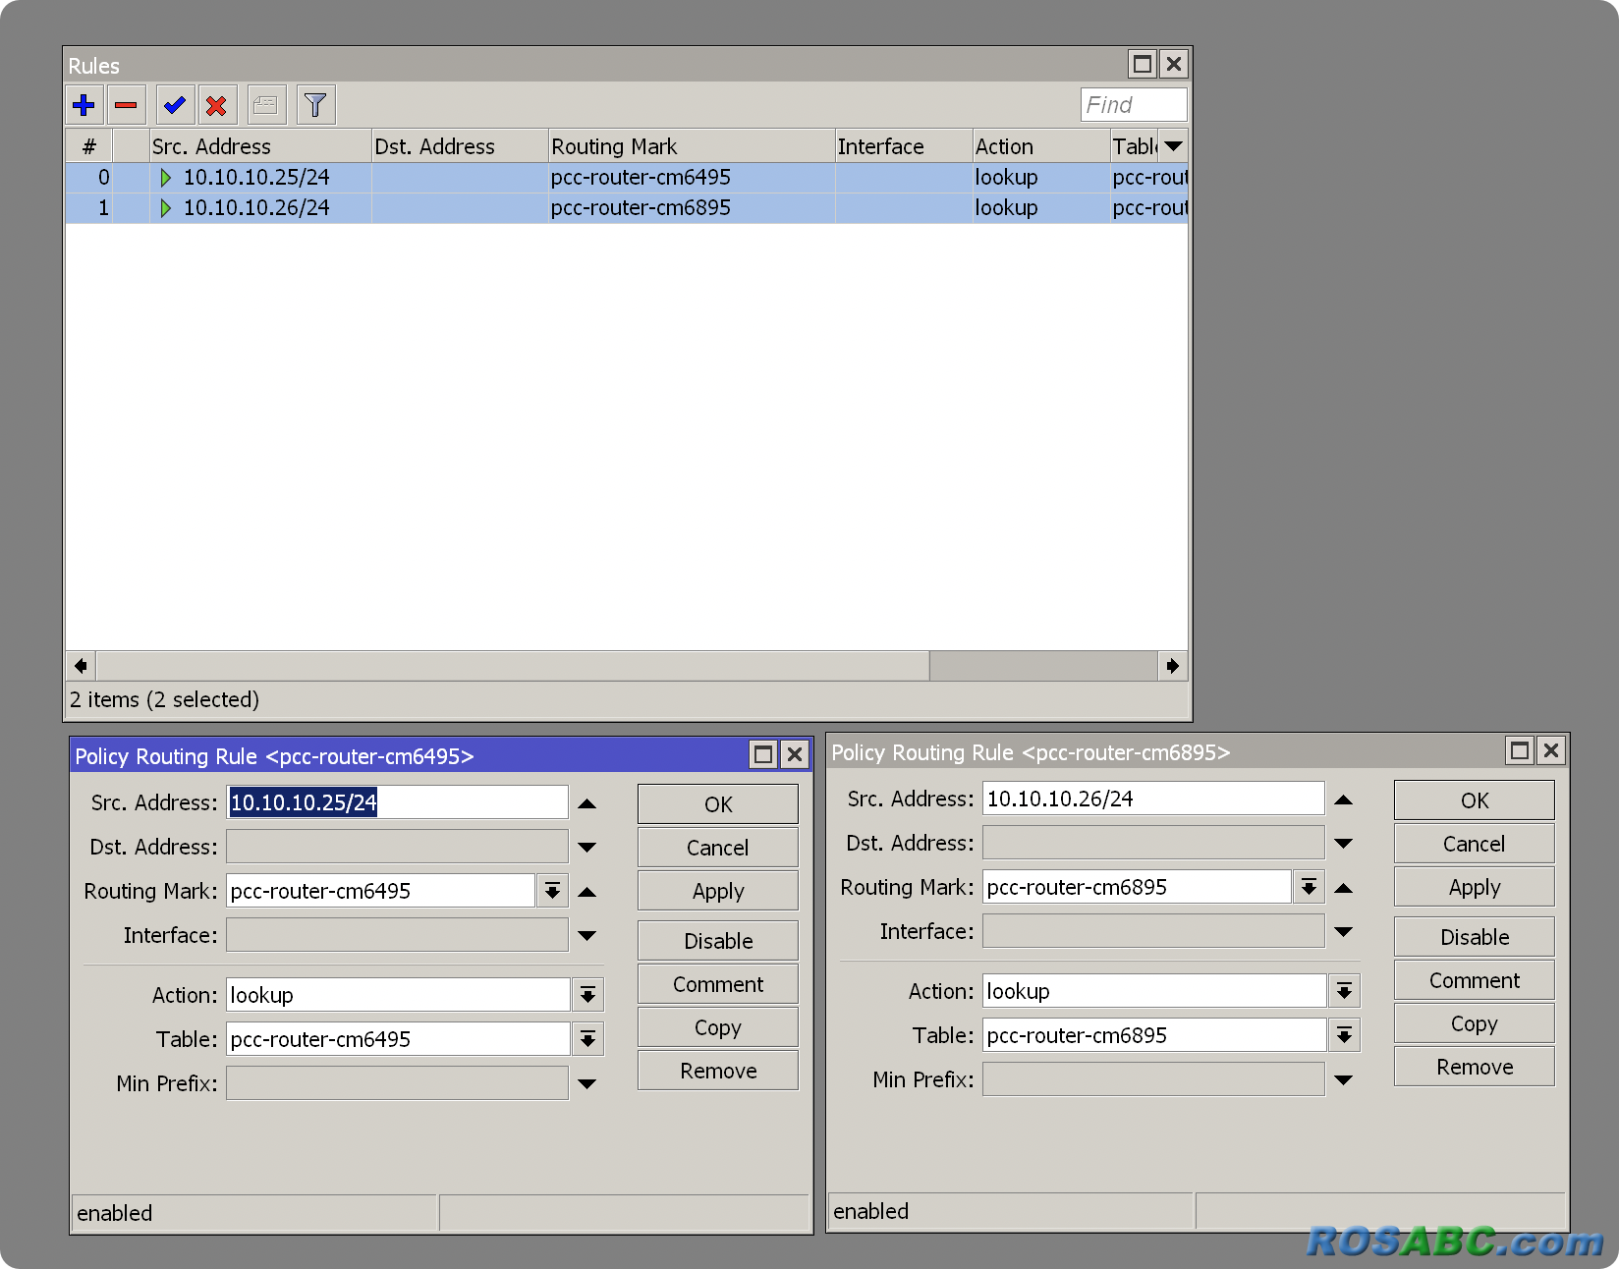Maximize the Rules window
This screenshot has width=1619, height=1269.
tap(1143, 65)
